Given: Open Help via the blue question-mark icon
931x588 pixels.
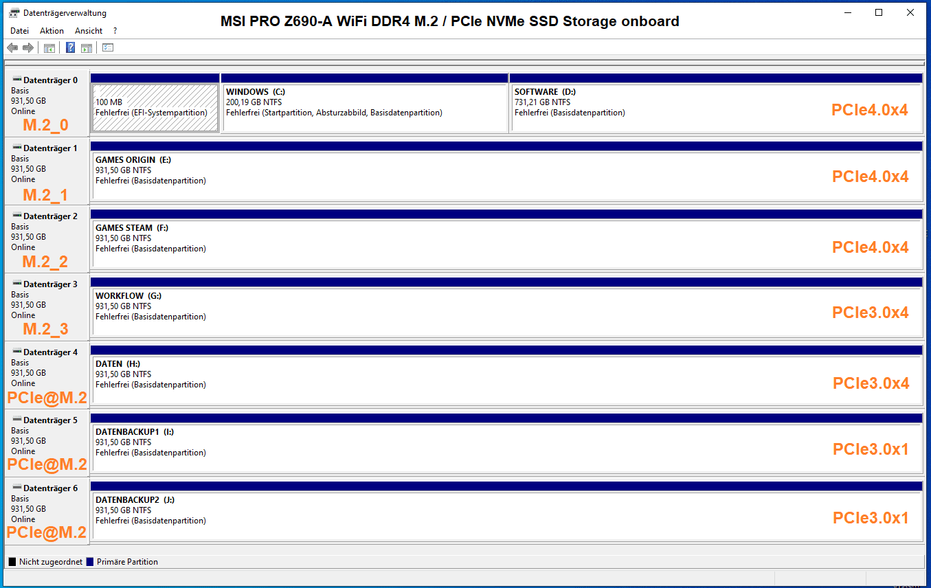Looking at the screenshot, I should point(70,48).
